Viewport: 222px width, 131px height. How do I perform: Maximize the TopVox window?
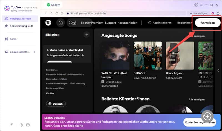click(x=211, y=5)
